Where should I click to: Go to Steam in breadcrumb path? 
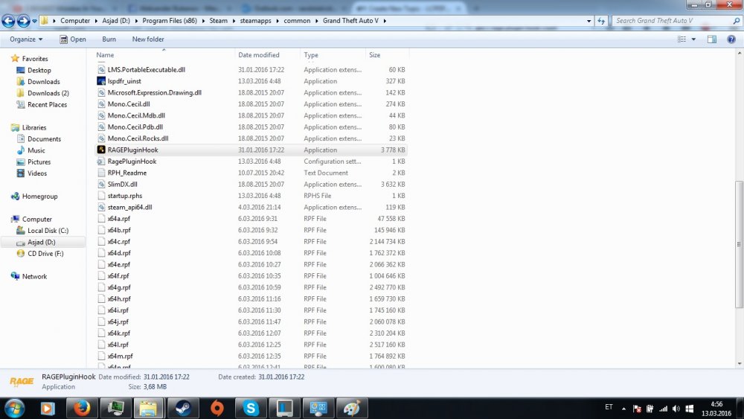(x=218, y=21)
